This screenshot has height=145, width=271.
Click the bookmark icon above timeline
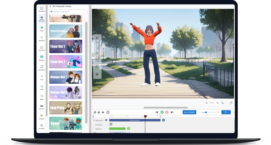(108, 112)
